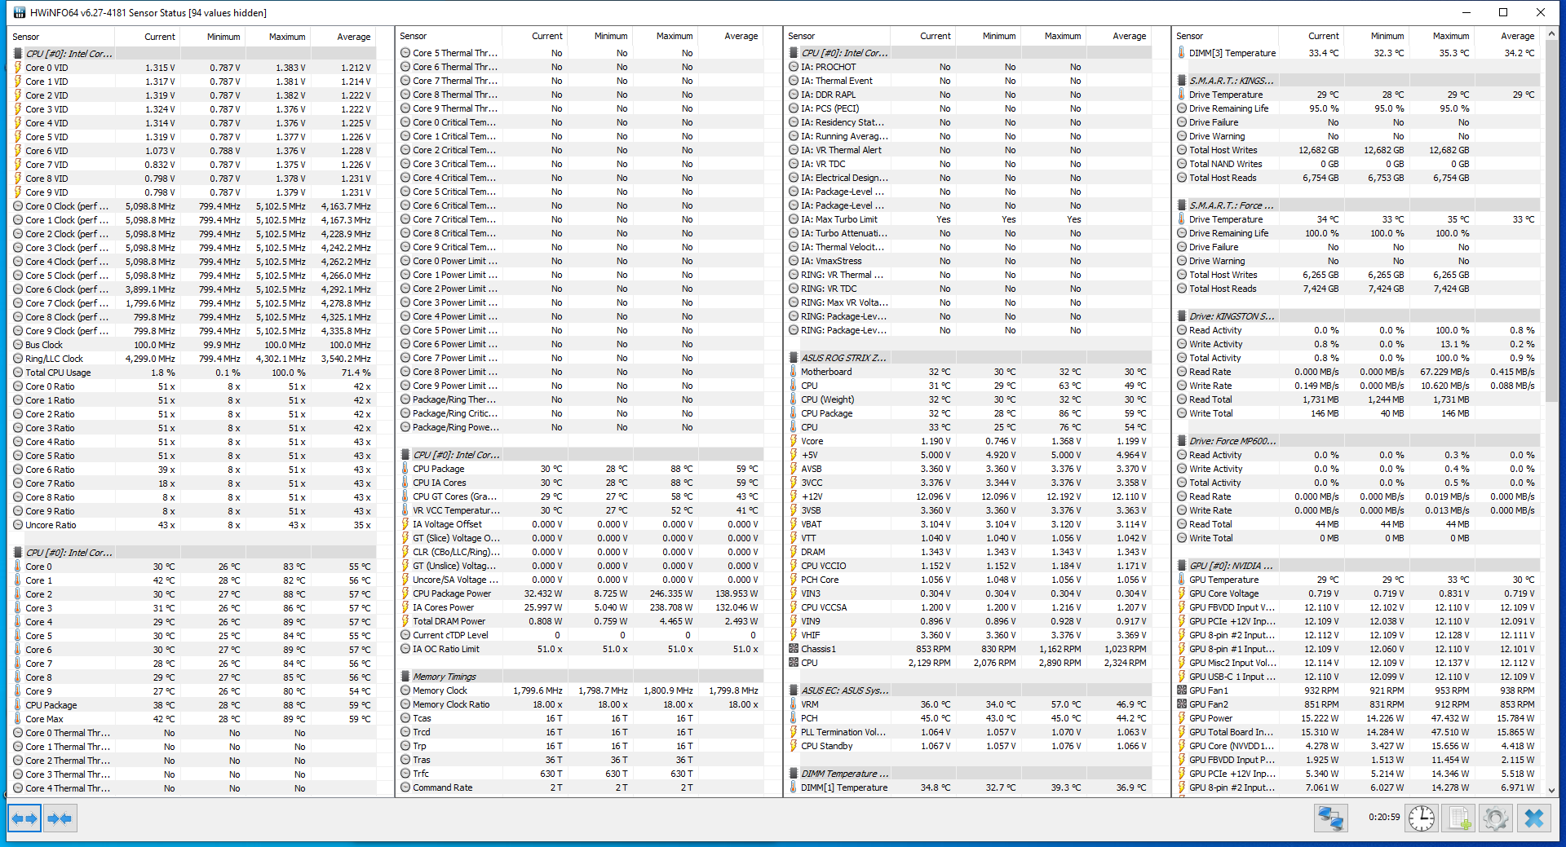
Task: Click the thermometer icon beside Core Max
Action: [x=18, y=719]
